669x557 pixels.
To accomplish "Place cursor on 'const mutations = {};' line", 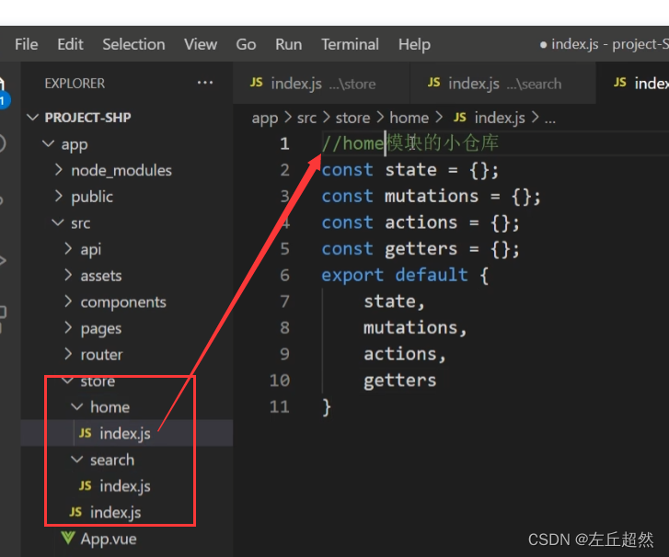I will [x=431, y=197].
